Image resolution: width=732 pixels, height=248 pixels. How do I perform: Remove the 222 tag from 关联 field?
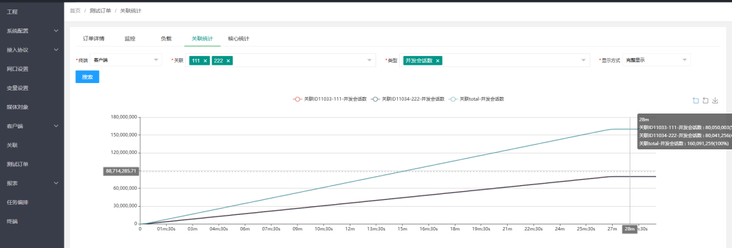click(x=229, y=61)
